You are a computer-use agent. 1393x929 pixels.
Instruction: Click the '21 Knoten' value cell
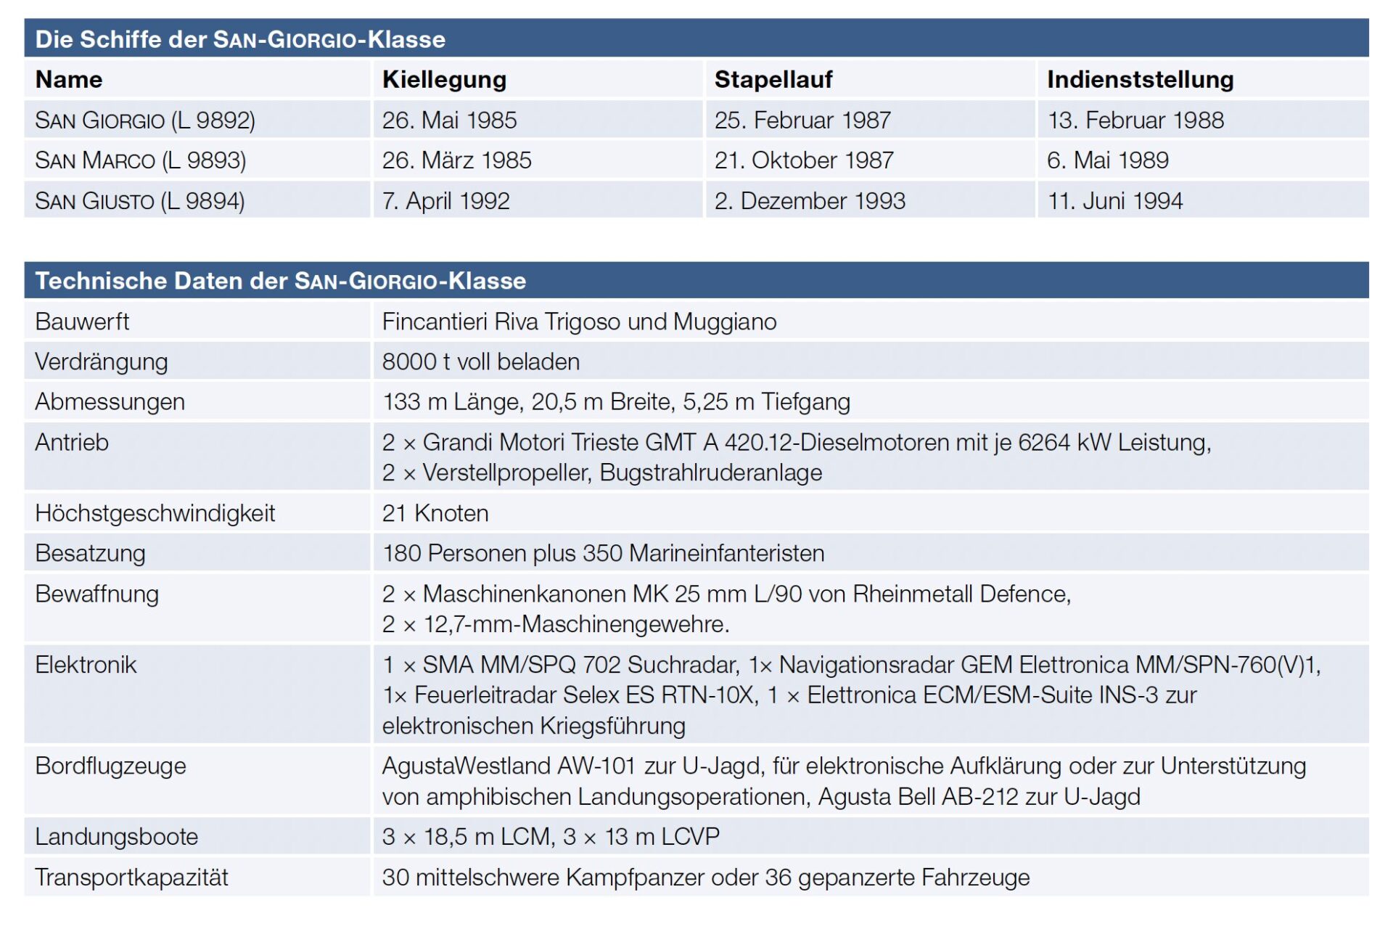pos(435,514)
